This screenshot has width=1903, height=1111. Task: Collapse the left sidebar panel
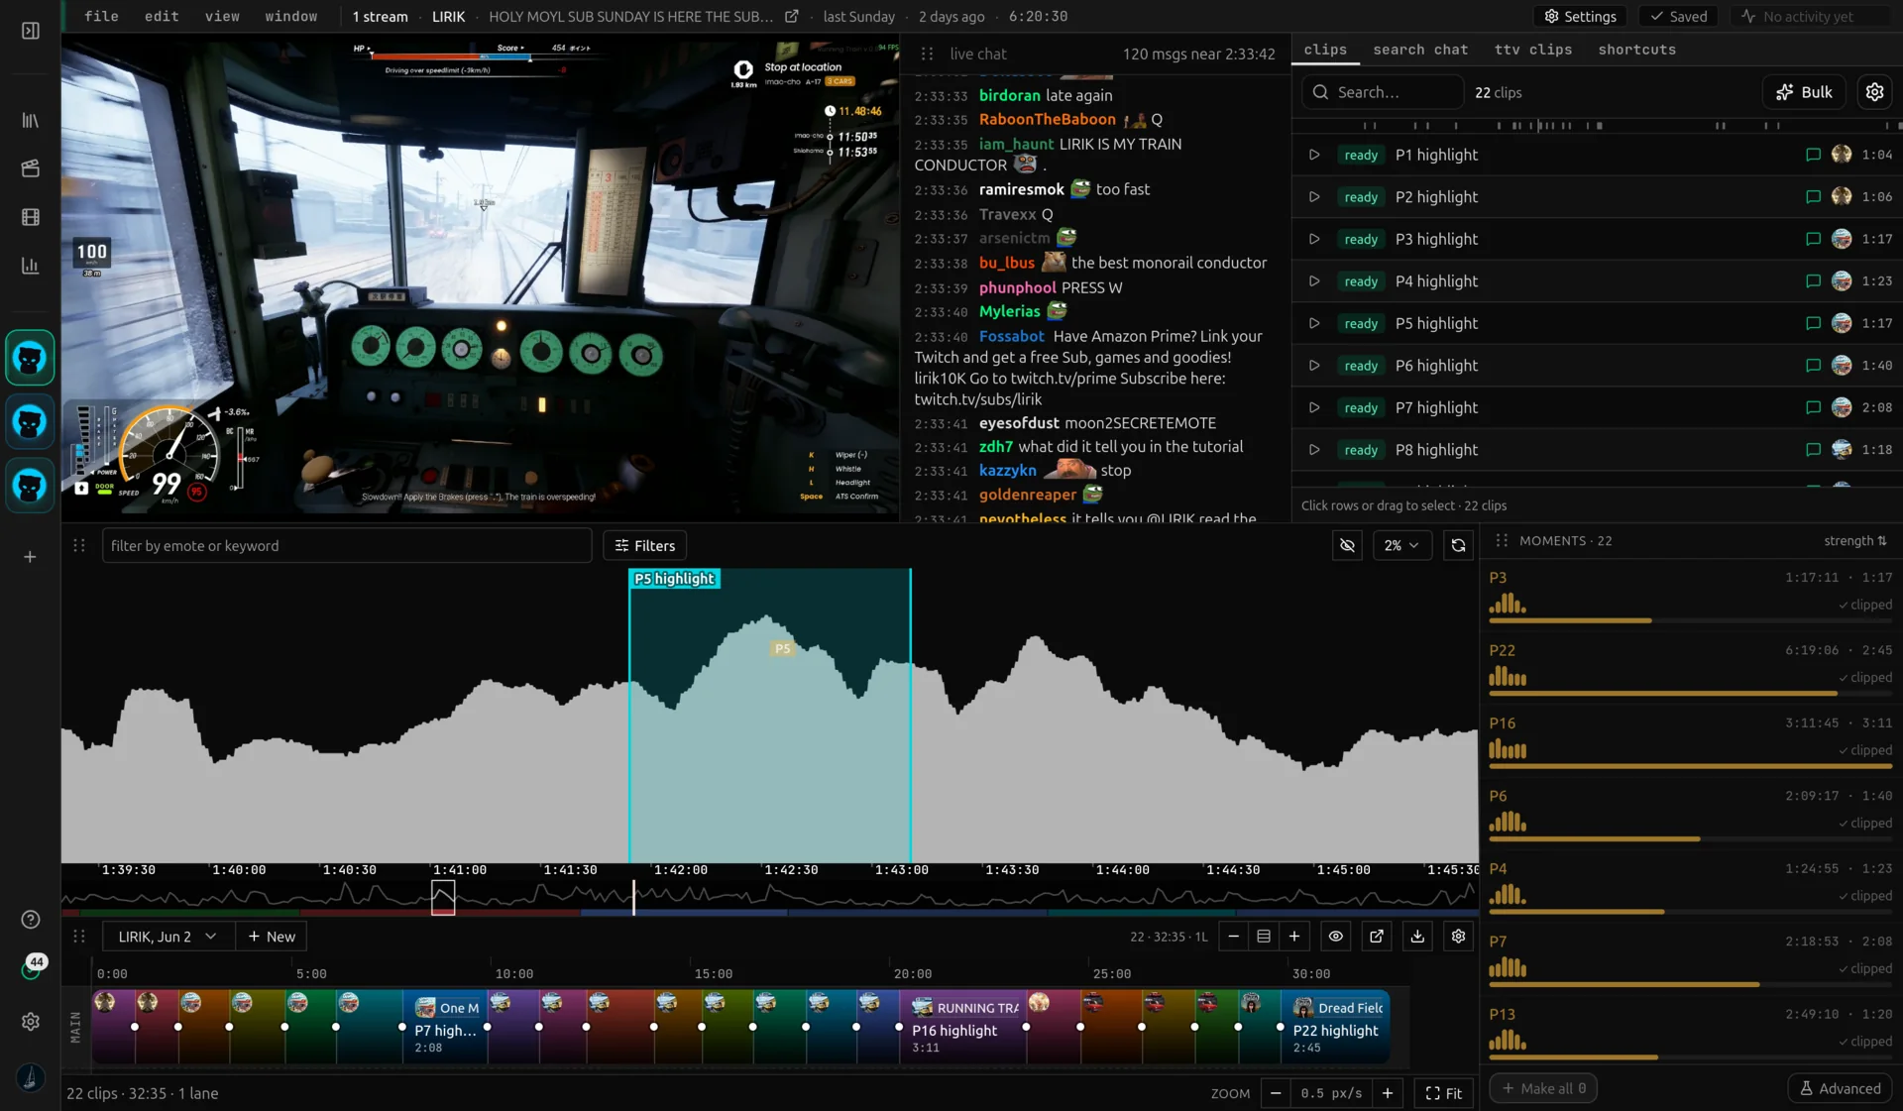(x=30, y=31)
